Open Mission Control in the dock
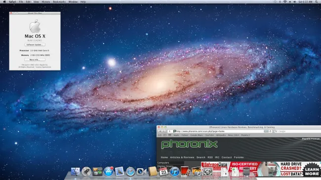The width and height of the screenshot is (321, 180). (97, 172)
